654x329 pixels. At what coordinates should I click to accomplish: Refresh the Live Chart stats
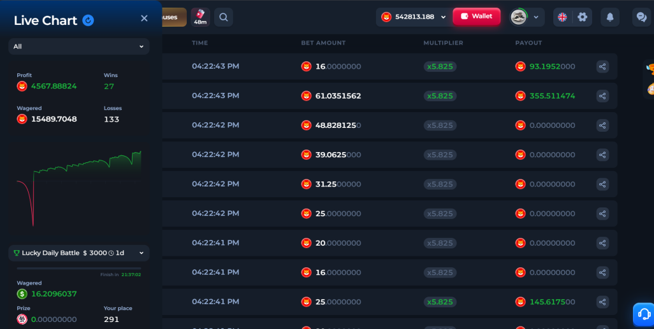click(x=88, y=20)
